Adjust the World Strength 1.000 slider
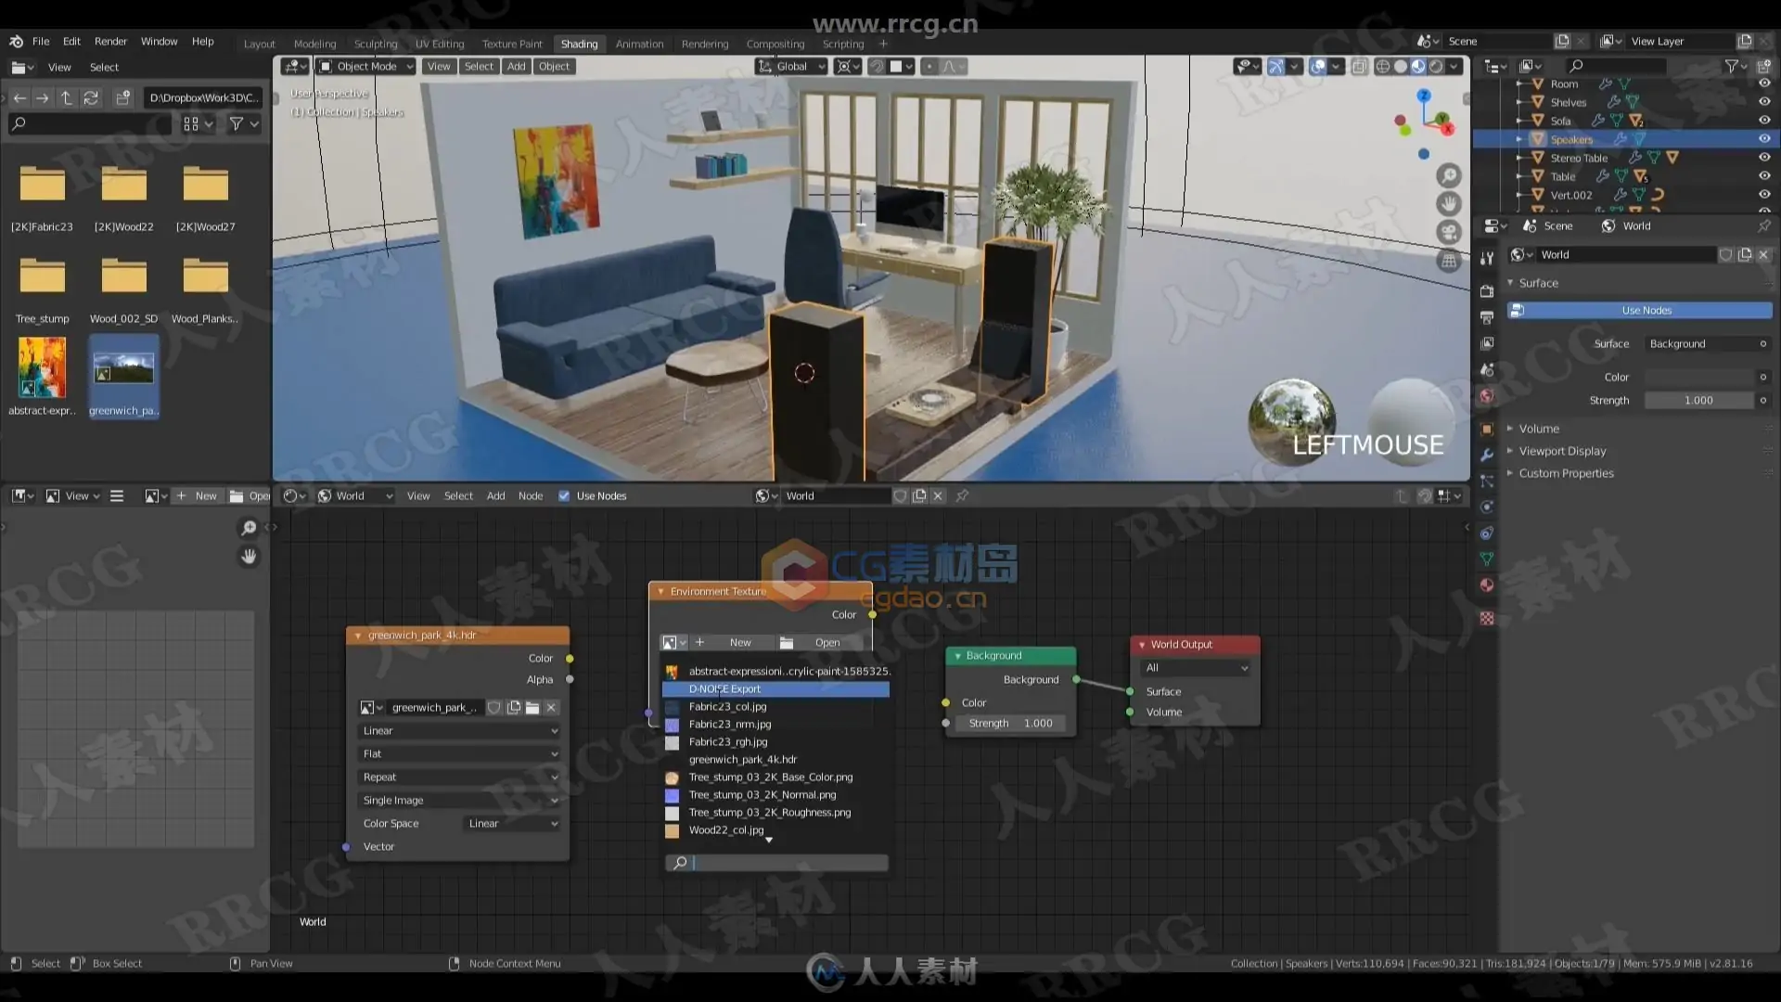This screenshot has width=1781, height=1002. 1699,401
